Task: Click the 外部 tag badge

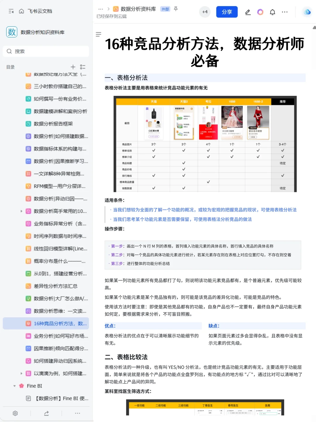Action: click(x=165, y=9)
